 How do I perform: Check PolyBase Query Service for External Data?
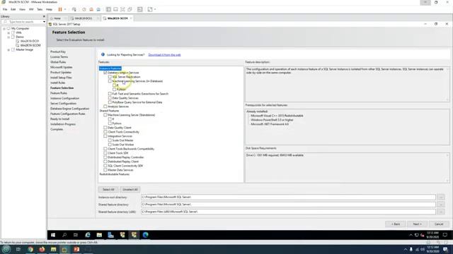coord(110,102)
